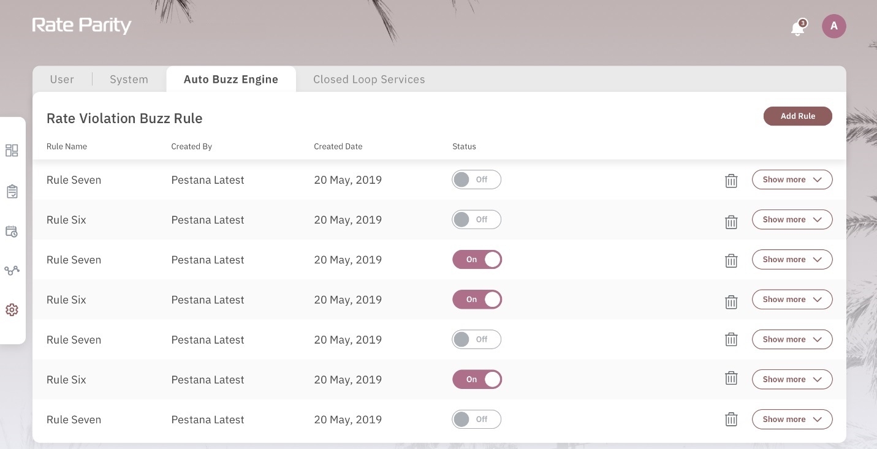
Task: Open the notifications bell icon
Action: [x=798, y=28]
